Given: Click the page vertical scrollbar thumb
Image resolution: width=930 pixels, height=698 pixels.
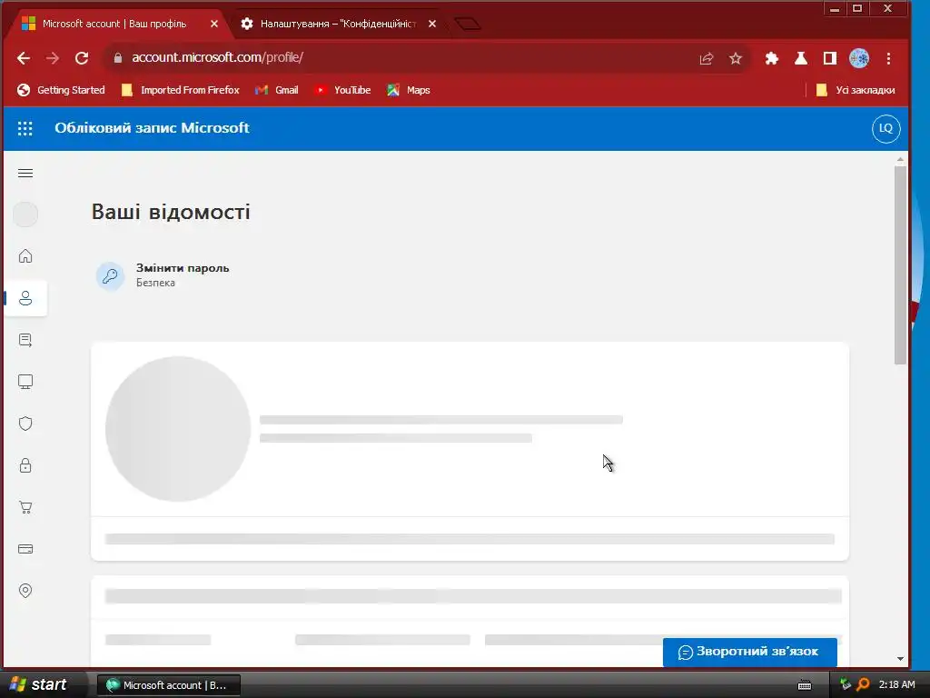Looking at the screenshot, I should [x=900, y=265].
